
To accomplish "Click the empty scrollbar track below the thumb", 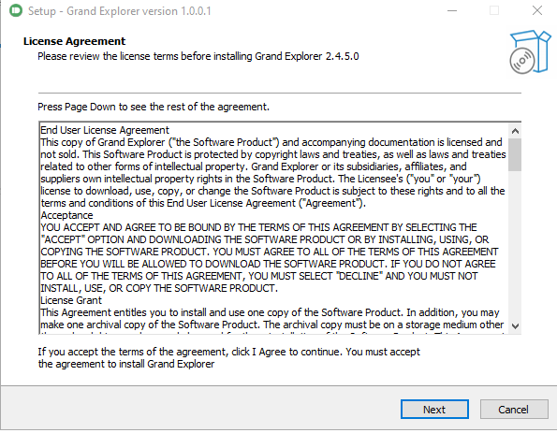I will [515, 245].
